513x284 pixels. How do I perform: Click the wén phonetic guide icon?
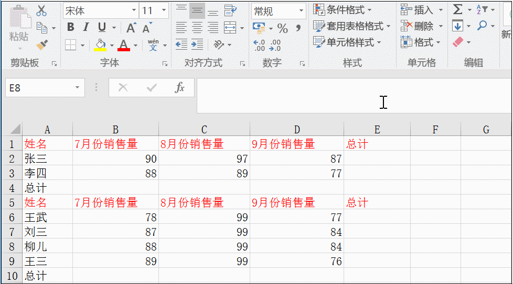(153, 44)
